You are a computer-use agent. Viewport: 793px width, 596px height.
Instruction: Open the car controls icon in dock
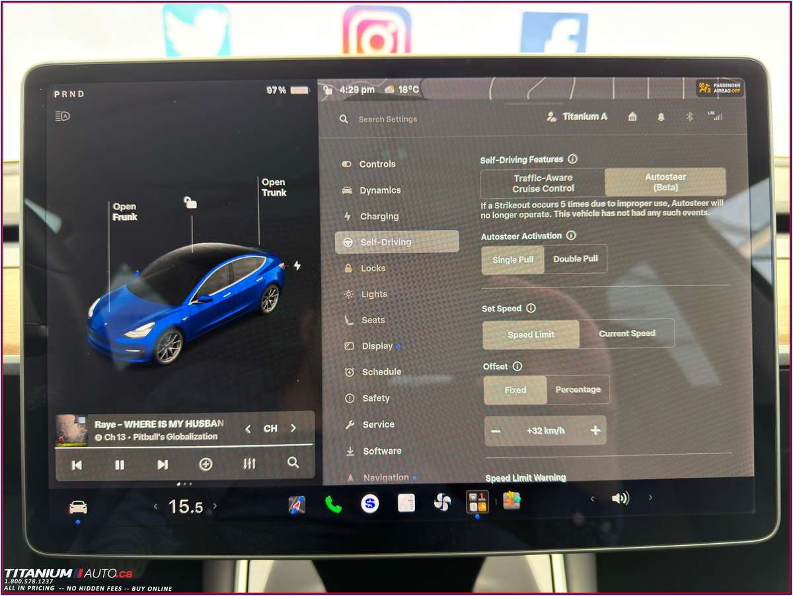78,507
